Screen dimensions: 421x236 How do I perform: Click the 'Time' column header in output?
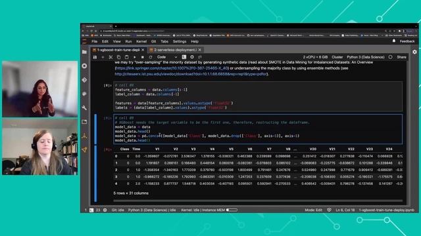[136, 149]
